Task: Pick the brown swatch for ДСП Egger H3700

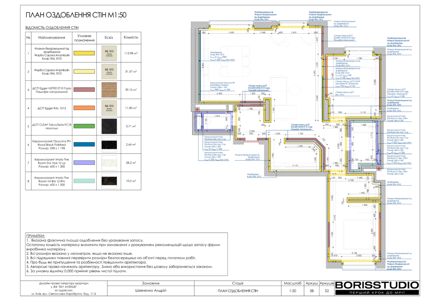Action: (85, 90)
